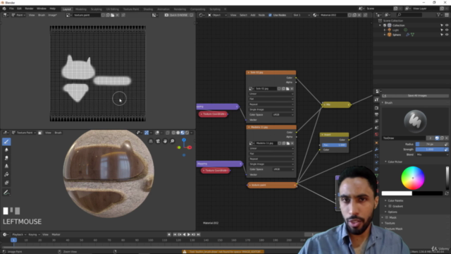This screenshot has height=254, width=451.
Task: Open the Tool properties tab icon
Action: [376, 99]
